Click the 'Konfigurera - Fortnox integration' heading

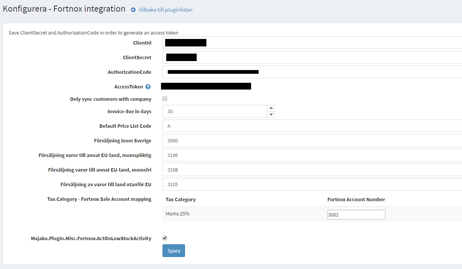pyautogui.click(x=64, y=9)
